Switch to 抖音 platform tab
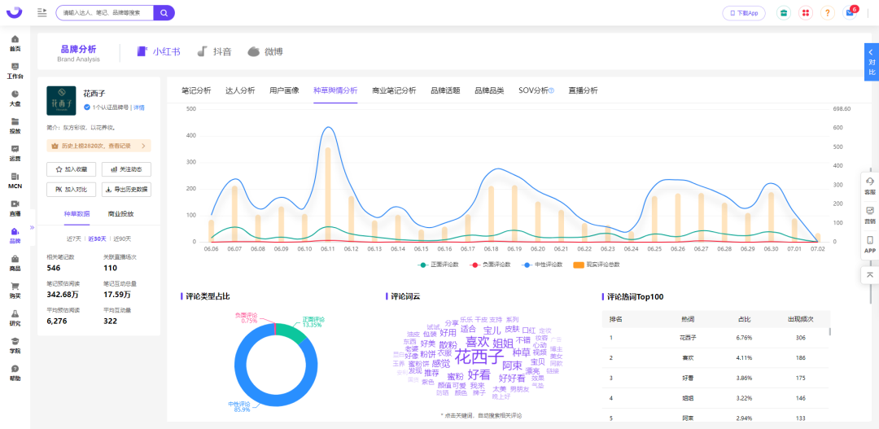The image size is (879, 429). point(214,51)
